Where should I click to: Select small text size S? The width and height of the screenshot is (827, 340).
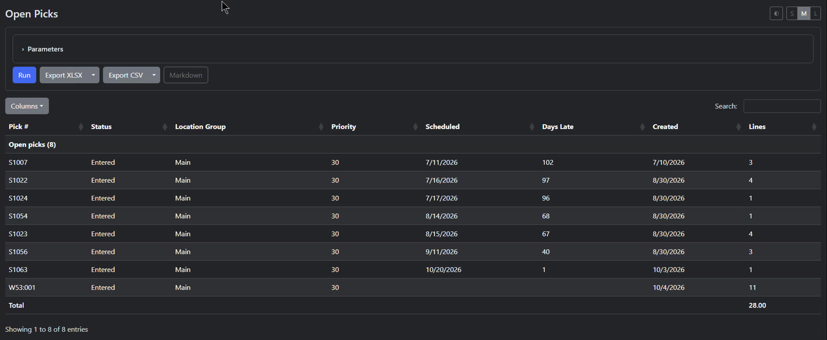tap(792, 13)
